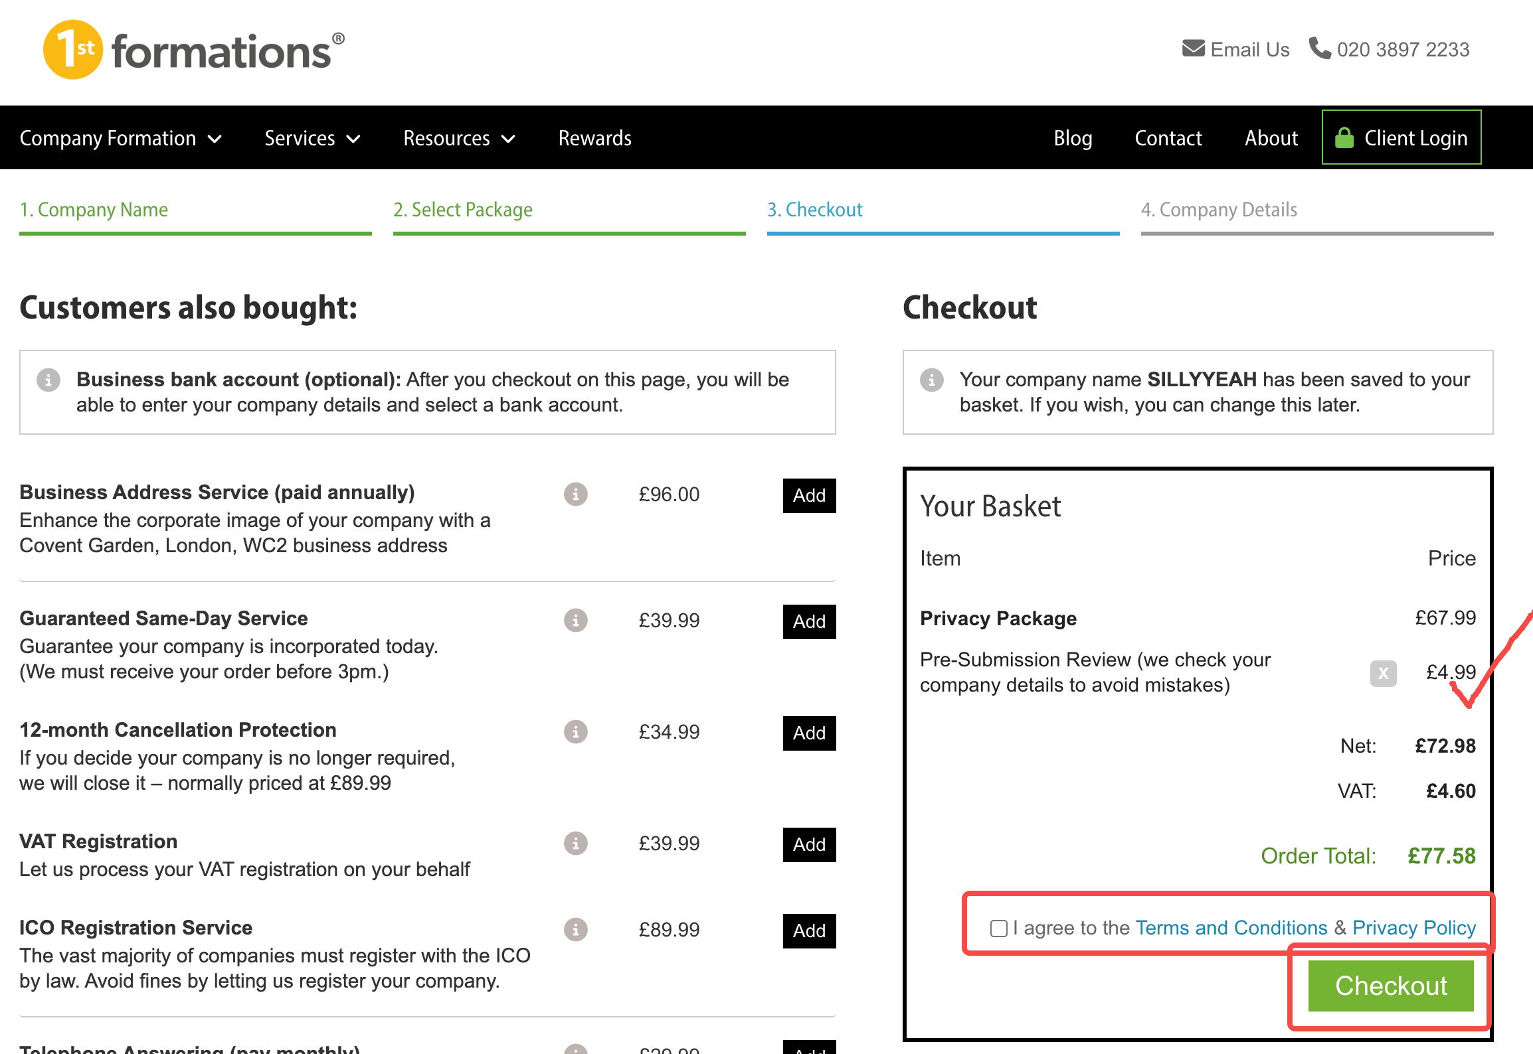Image resolution: width=1533 pixels, height=1054 pixels.
Task: Open info icon for 12-month Cancellation Protection
Action: 576,731
